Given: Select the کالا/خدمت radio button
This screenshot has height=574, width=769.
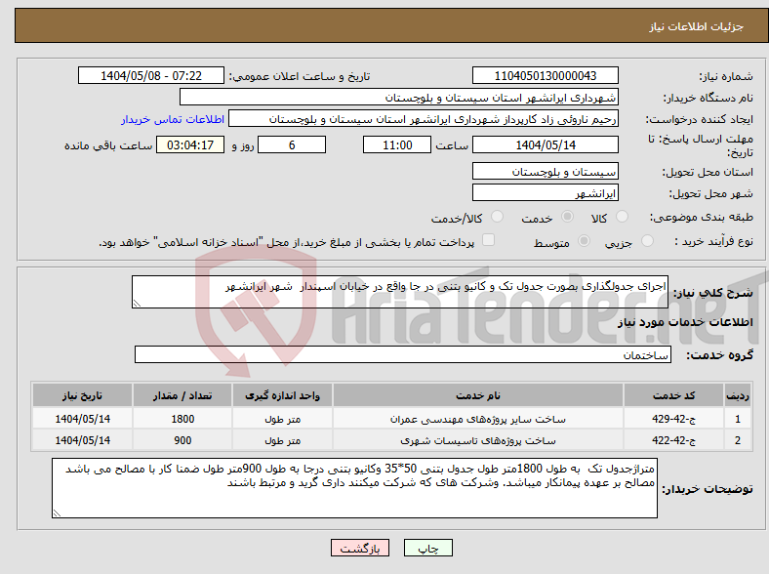Looking at the screenshot, I should pyautogui.click(x=498, y=217).
